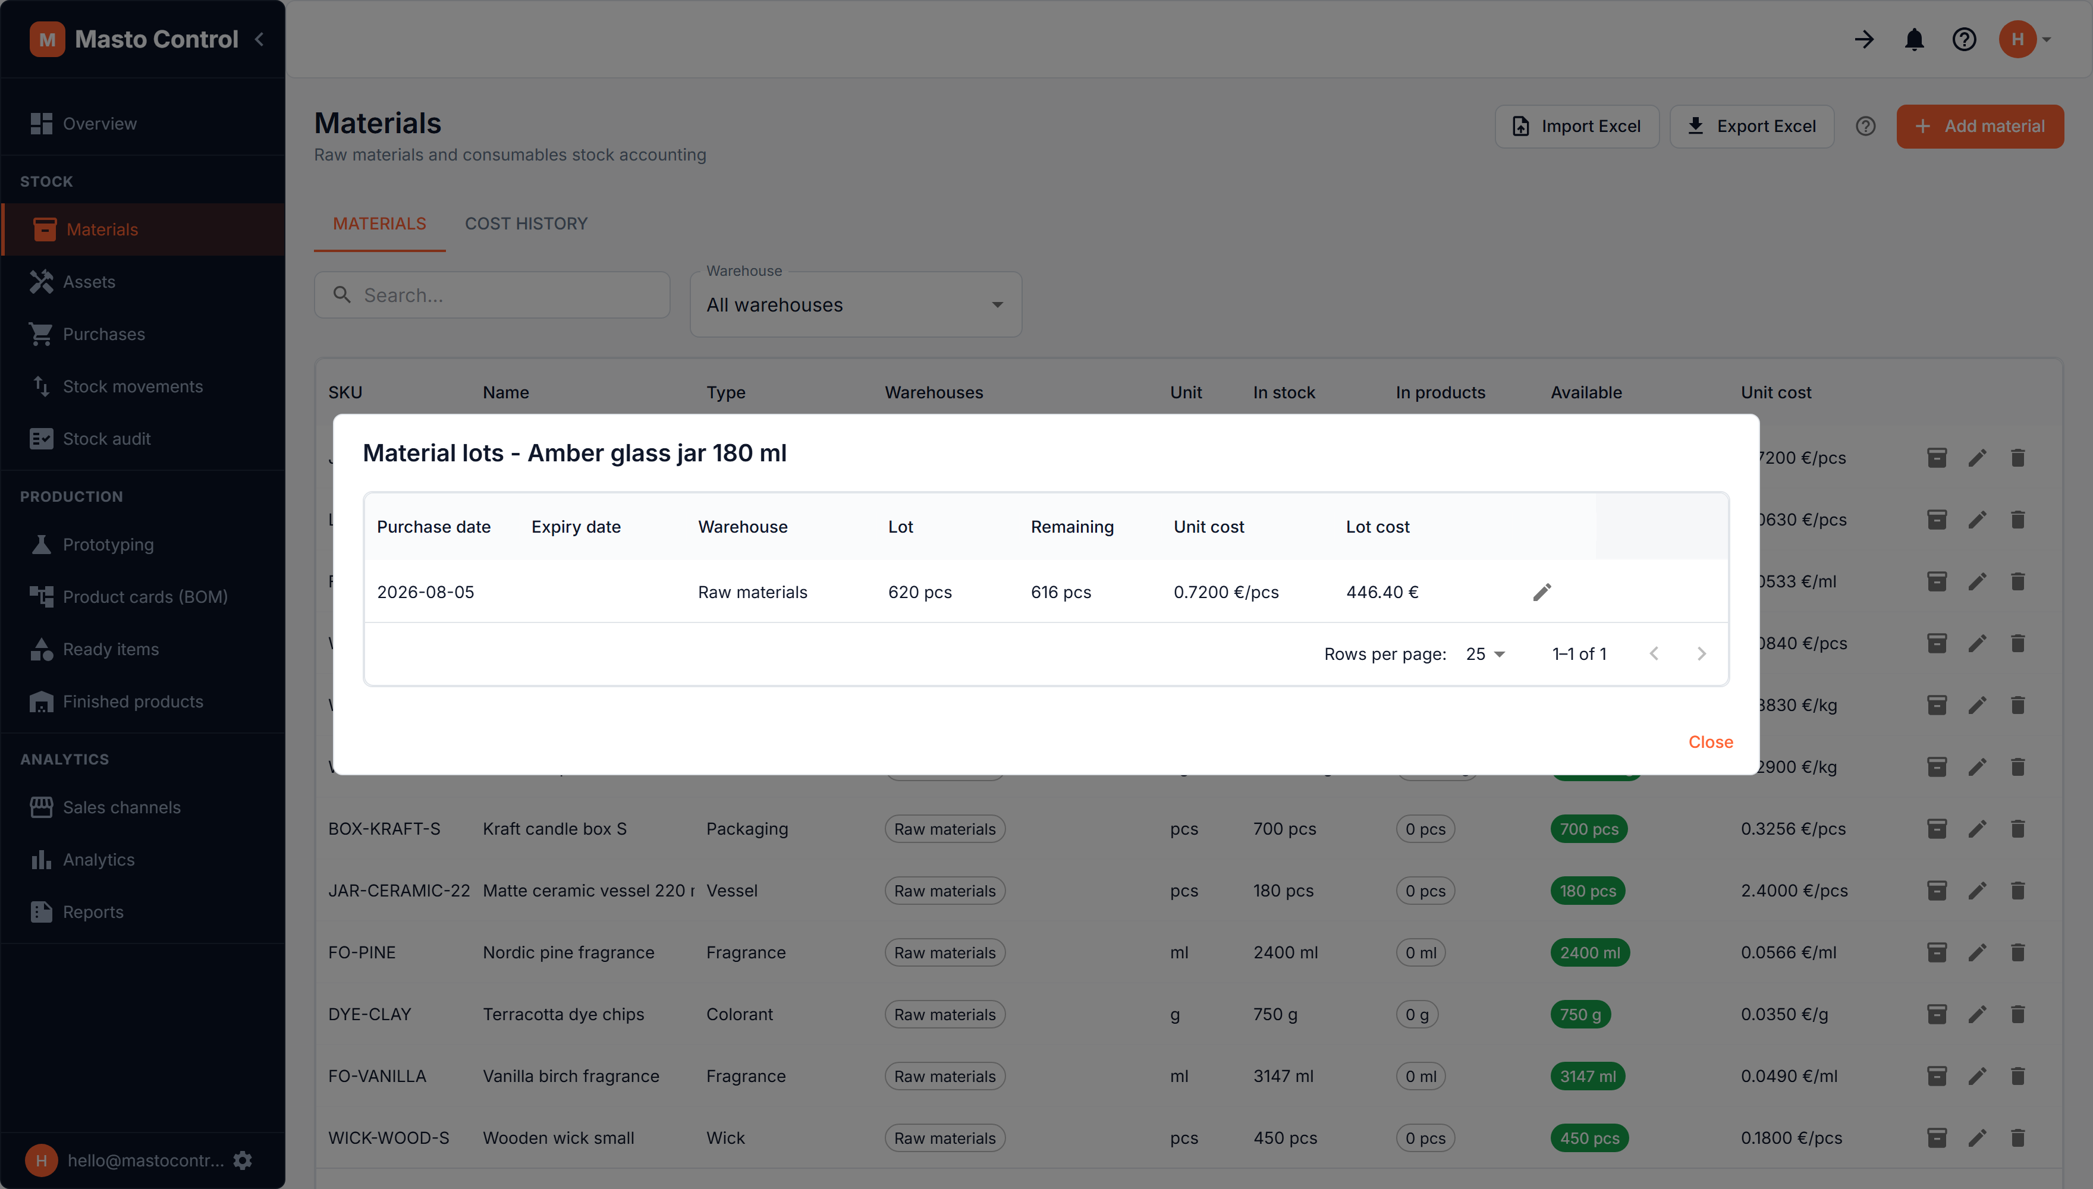Edit Kraft candle box S material
The height and width of the screenshot is (1189, 2093).
(1977, 829)
